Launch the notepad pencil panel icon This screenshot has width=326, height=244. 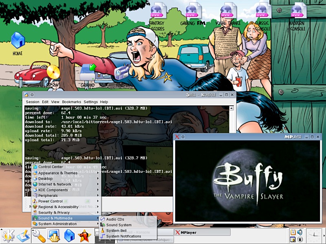tap(23, 236)
